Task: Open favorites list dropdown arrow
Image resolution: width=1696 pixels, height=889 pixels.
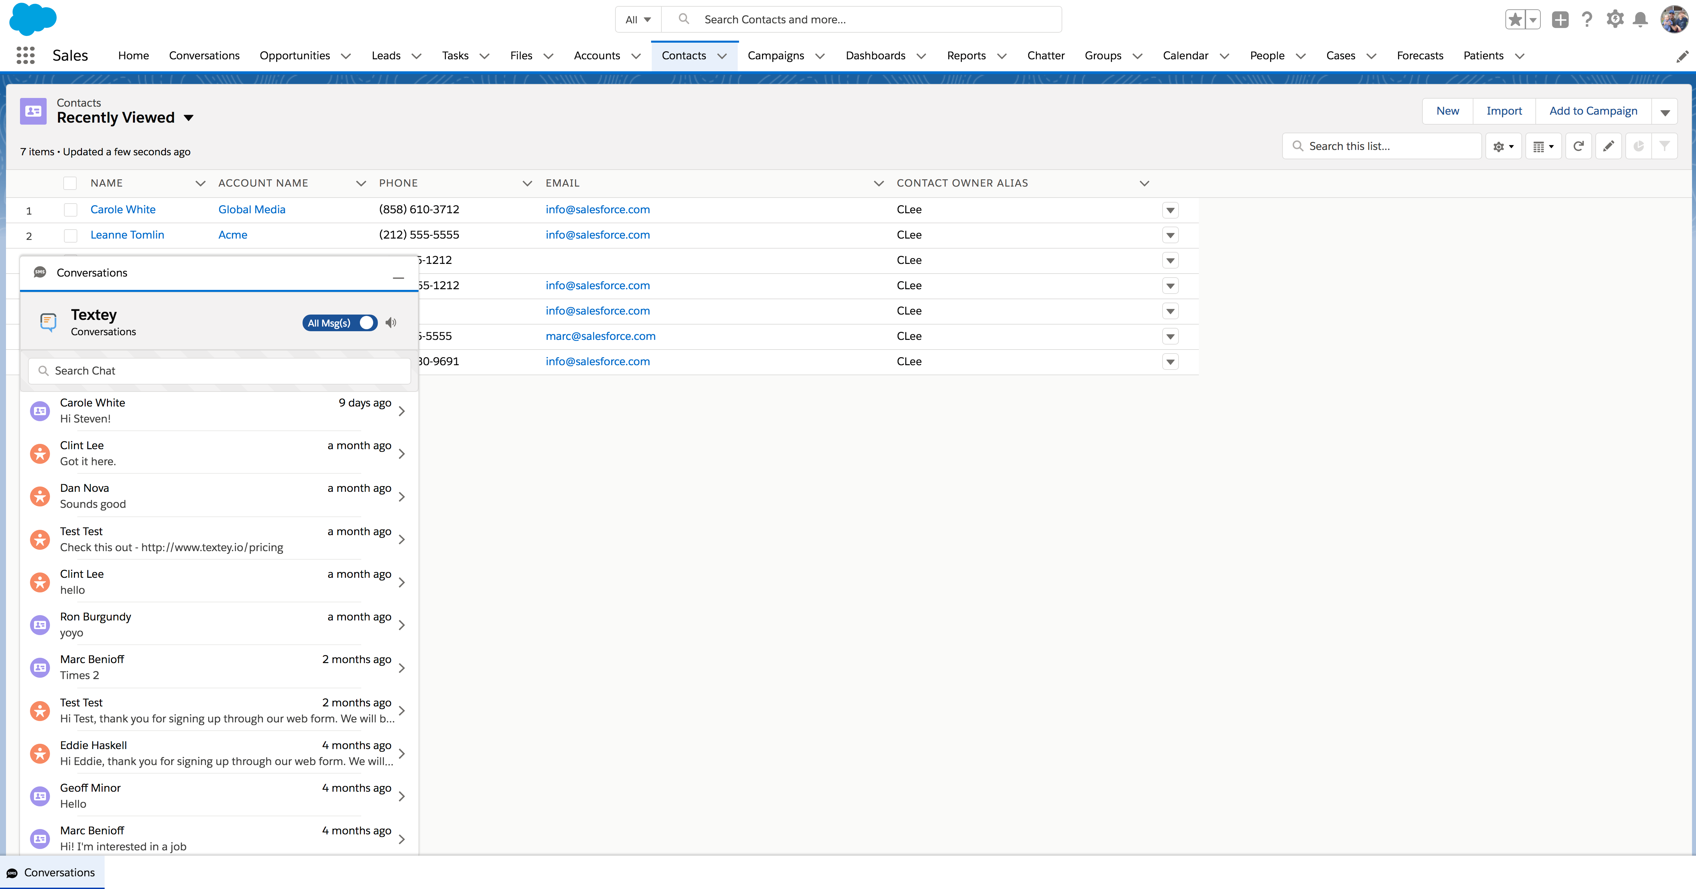Action: (1533, 20)
